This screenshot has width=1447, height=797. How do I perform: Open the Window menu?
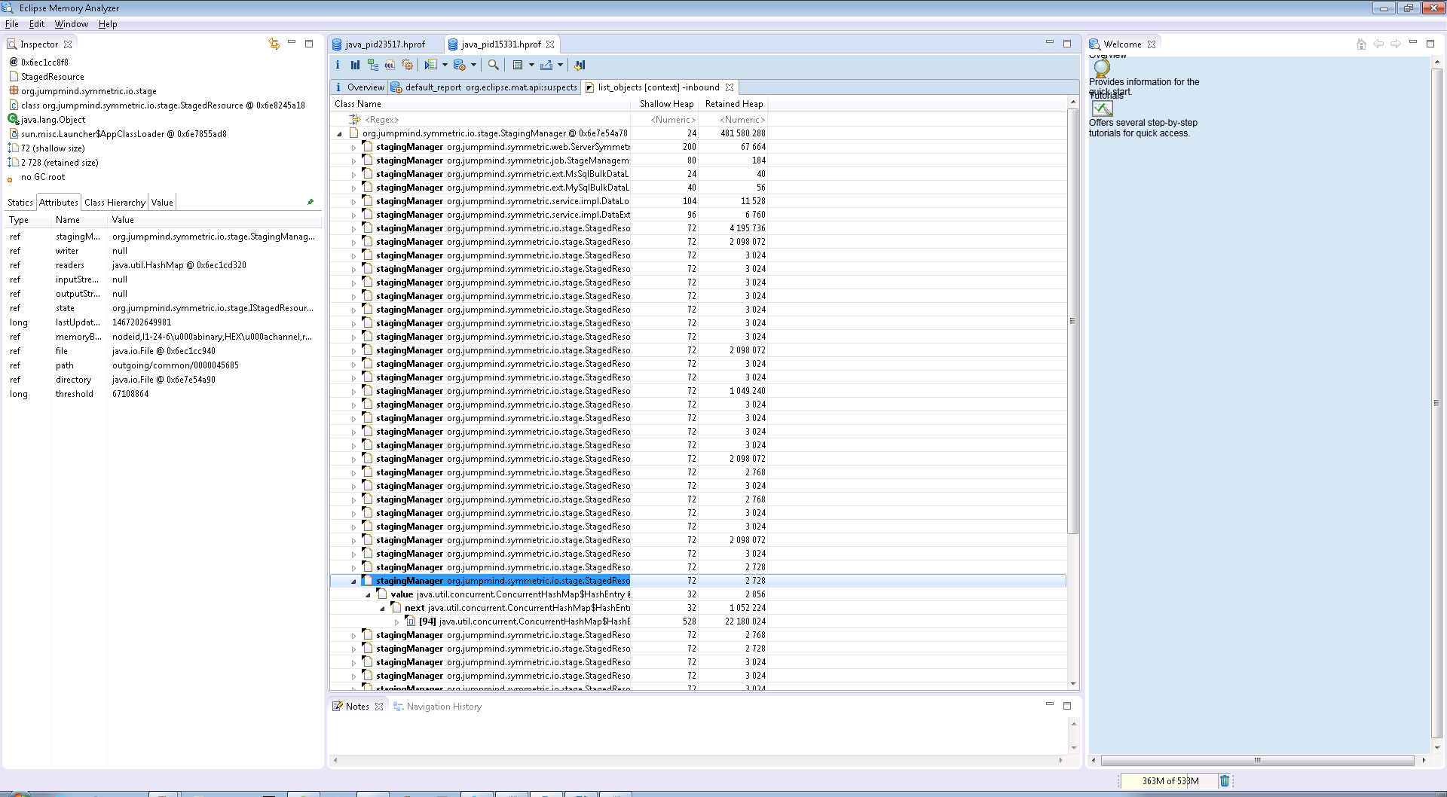(72, 24)
